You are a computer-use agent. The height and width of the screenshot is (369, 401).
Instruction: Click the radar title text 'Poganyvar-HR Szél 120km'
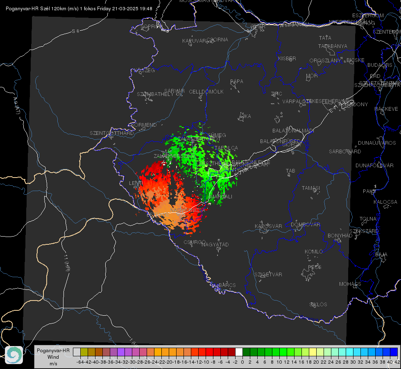(x=36, y=9)
